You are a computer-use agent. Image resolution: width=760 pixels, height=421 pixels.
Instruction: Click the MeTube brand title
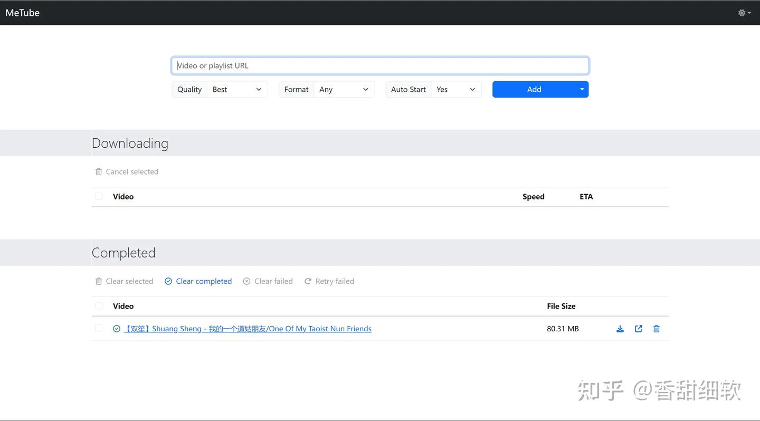point(23,13)
